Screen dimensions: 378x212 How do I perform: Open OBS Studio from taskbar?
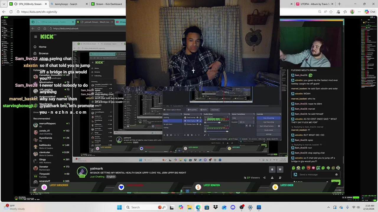point(242,207)
